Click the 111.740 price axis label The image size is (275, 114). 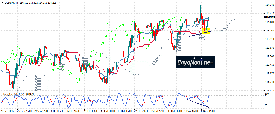coord(269,82)
